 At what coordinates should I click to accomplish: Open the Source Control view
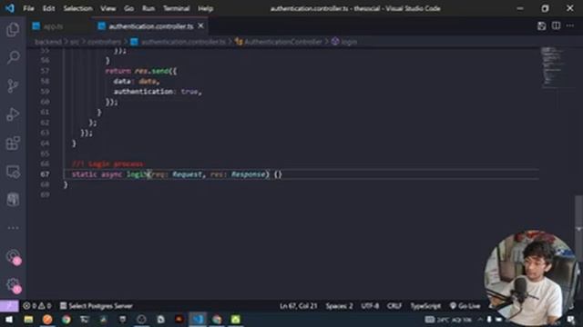(x=13, y=85)
